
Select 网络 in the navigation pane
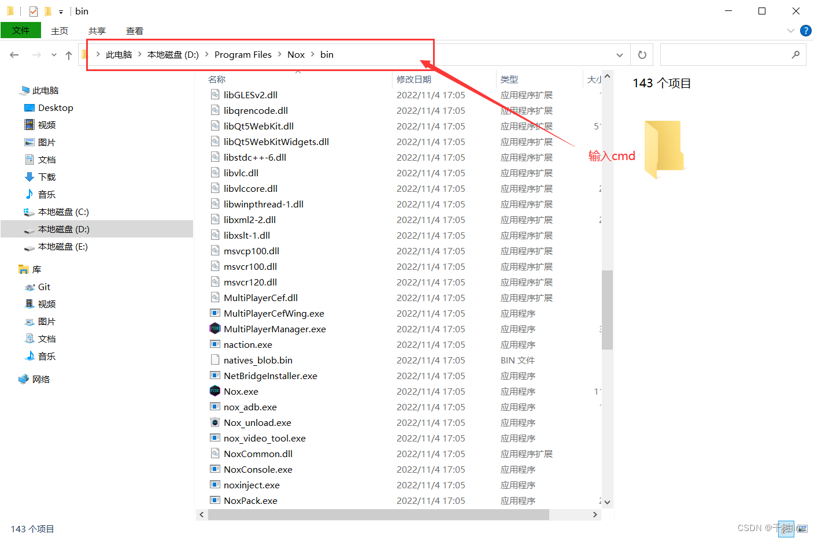click(40, 380)
